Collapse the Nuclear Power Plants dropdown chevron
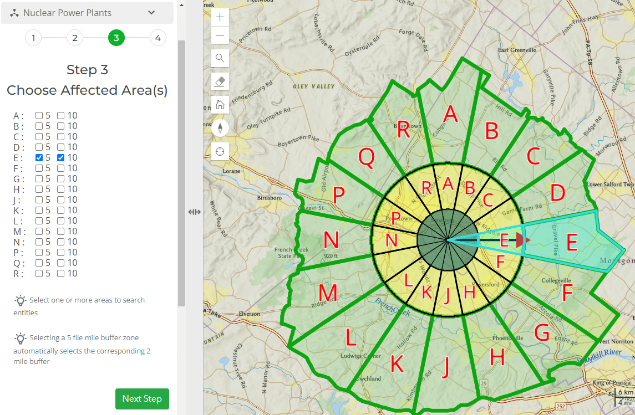The width and height of the screenshot is (635, 415). [151, 13]
